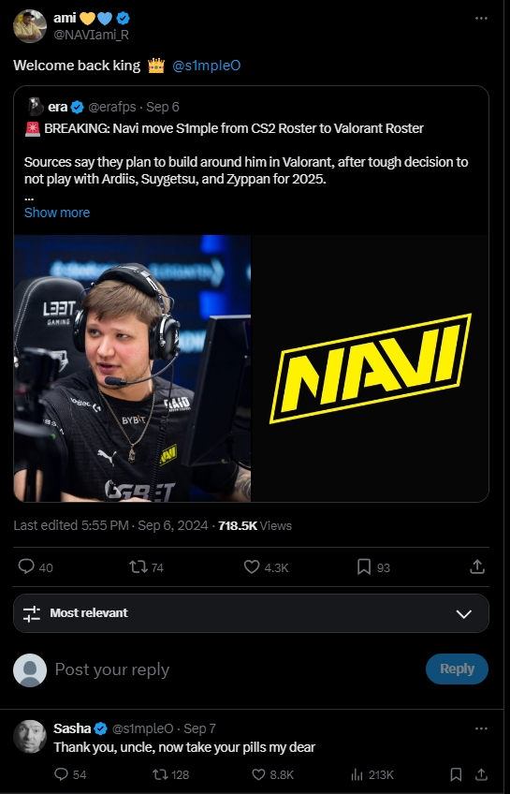The height and width of the screenshot is (794, 510).
Task: Open more options for ami's post
Action: [481, 18]
